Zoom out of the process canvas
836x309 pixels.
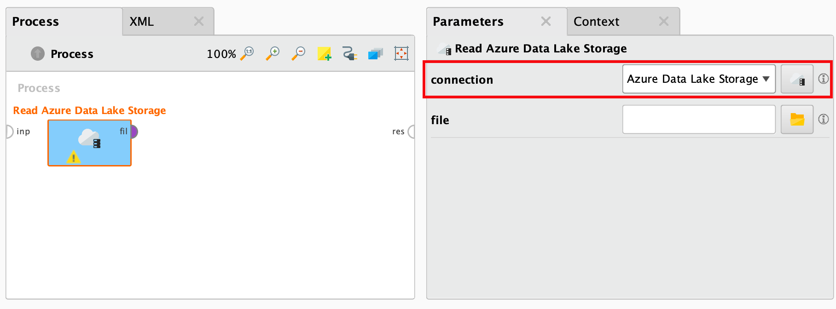[x=299, y=53]
